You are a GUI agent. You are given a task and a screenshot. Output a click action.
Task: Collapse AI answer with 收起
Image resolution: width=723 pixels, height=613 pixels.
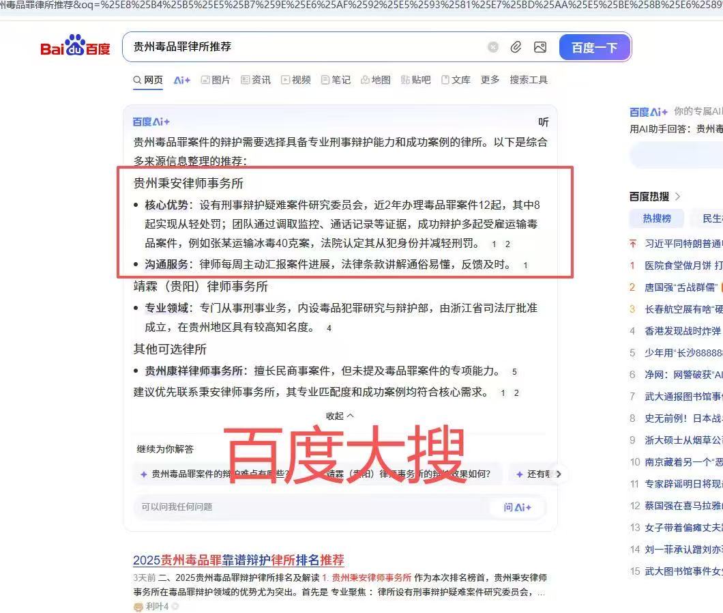tap(340, 415)
